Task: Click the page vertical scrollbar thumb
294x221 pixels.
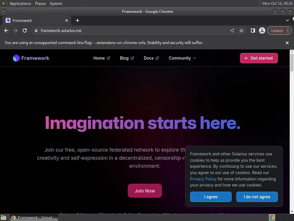Action: (x=292, y=62)
